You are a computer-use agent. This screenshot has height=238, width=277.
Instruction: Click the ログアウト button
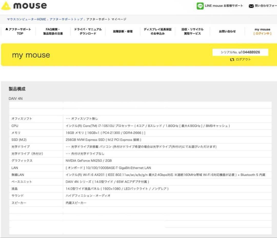tap(242, 59)
